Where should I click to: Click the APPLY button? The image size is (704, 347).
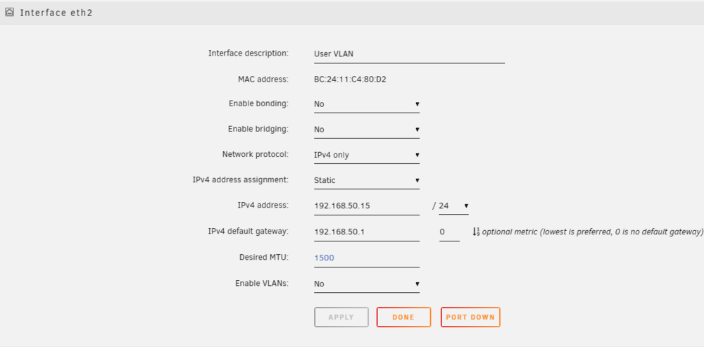click(341, 317)
